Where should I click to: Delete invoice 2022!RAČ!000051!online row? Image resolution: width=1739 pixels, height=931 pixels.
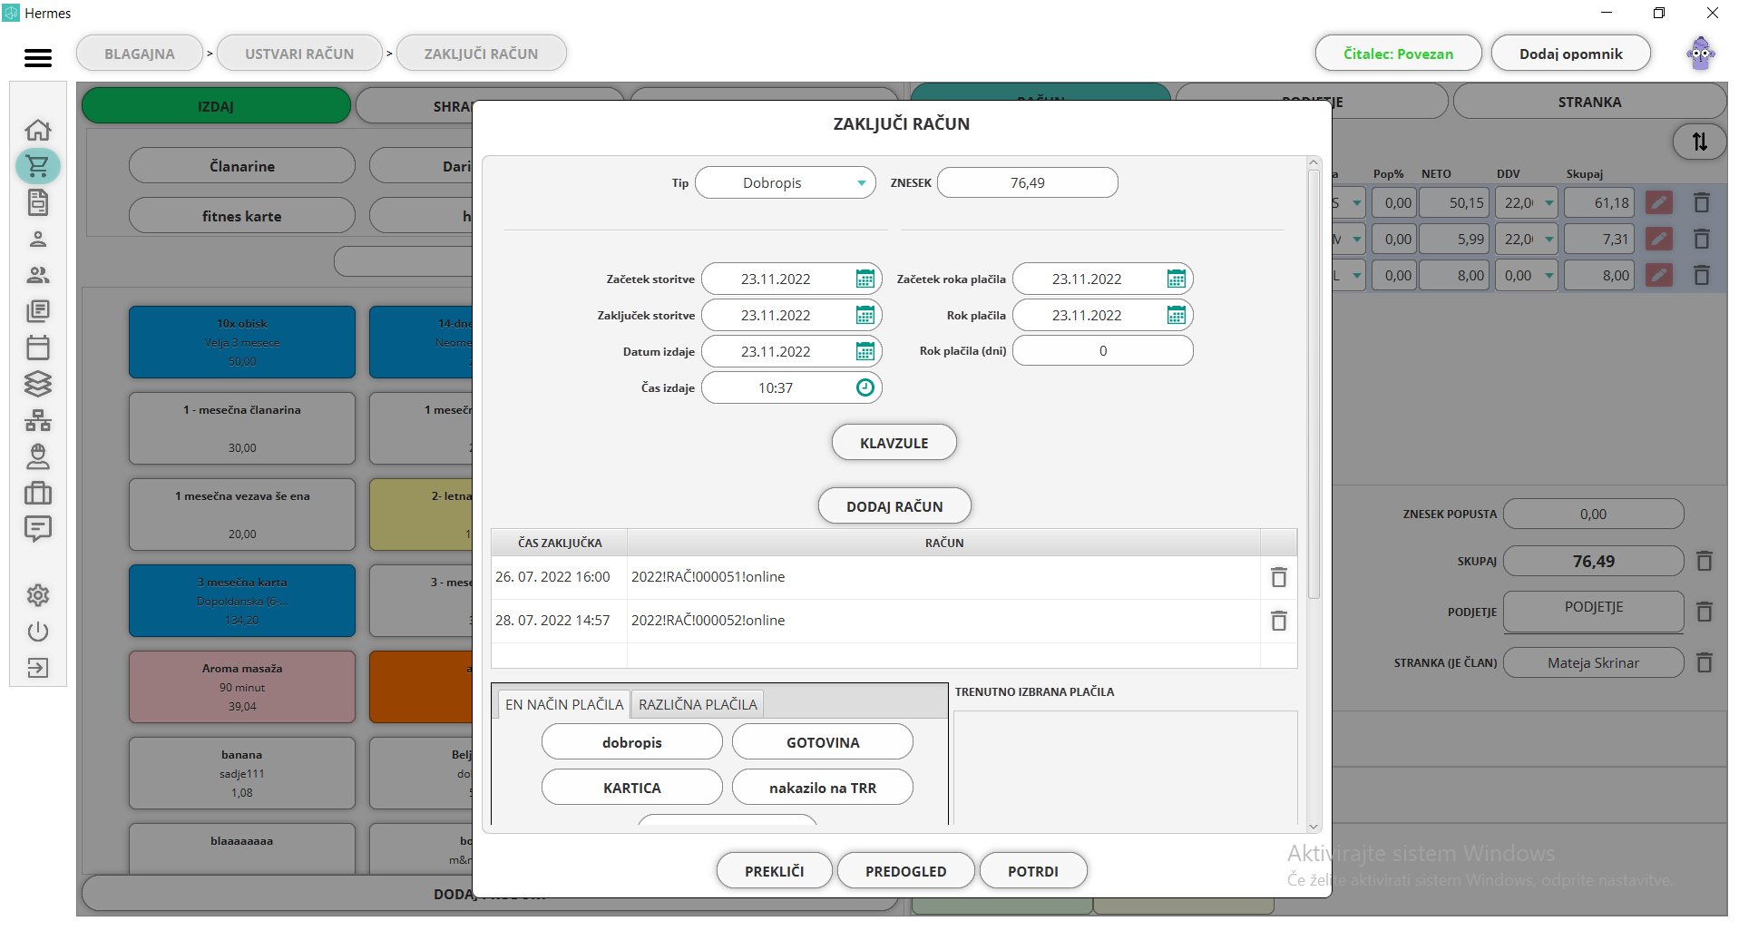[1279, 577]
